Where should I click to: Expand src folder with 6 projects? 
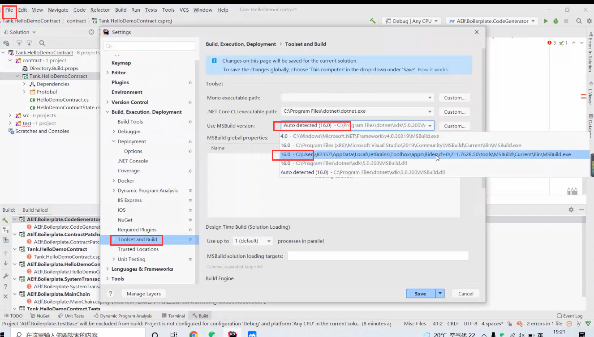tap(10, 115)
